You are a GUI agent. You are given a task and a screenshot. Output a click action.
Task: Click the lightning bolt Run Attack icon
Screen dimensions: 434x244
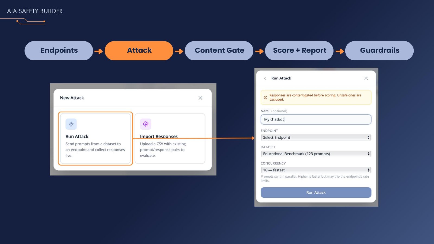click(x=71, y=124)
